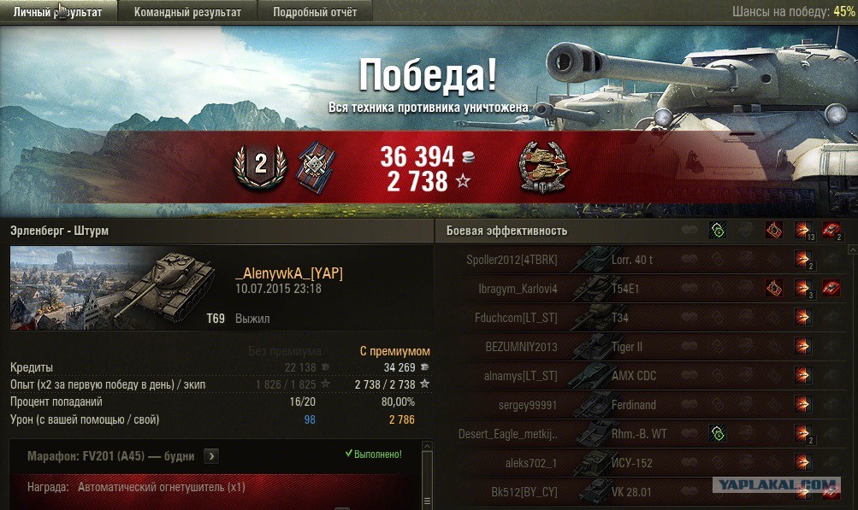
Task: Expand the Марафон FV201 (A45) mission arrow
Action: tap(211, 456)
